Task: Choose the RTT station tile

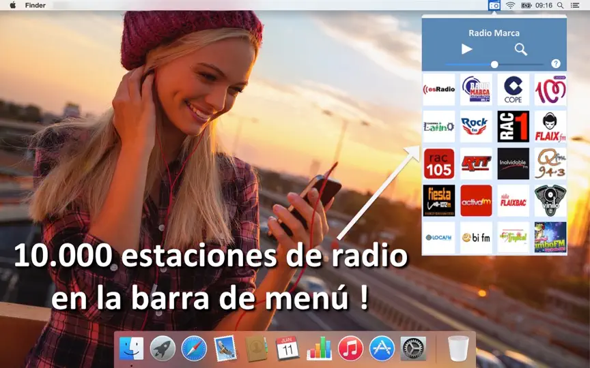Action: (x=476, y=164)
